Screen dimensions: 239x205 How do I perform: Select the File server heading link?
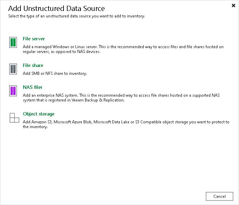[x=34, y=39]
